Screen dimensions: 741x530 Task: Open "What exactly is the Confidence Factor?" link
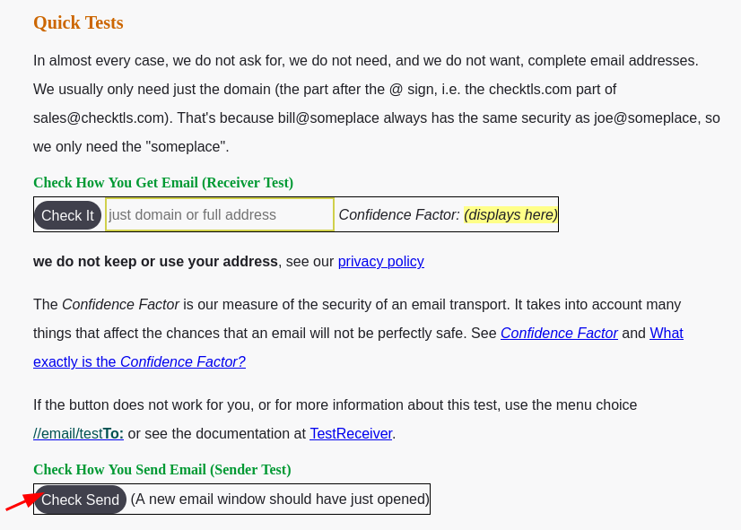click(139, 362)
